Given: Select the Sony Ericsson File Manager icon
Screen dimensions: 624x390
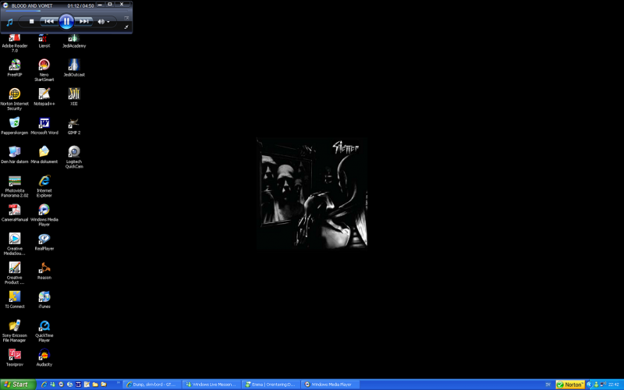Looking at the screenshot, I should pos(15,331).
